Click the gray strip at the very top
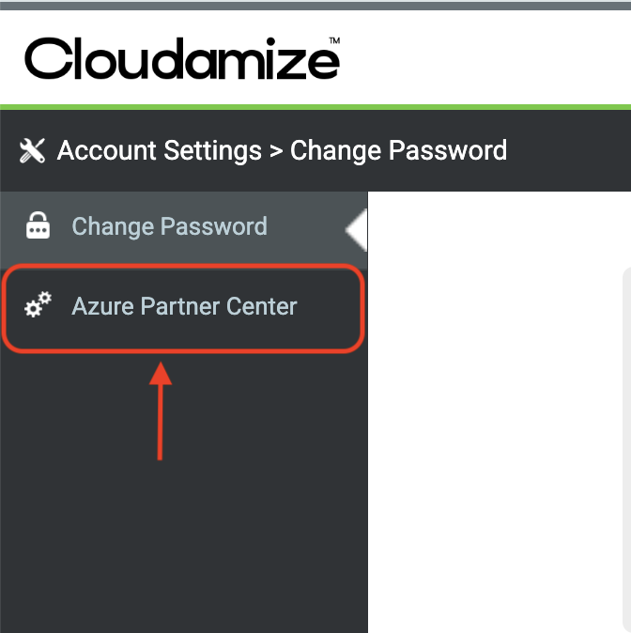The height and width of the screenshot is (633, 631). coord(315,5)
